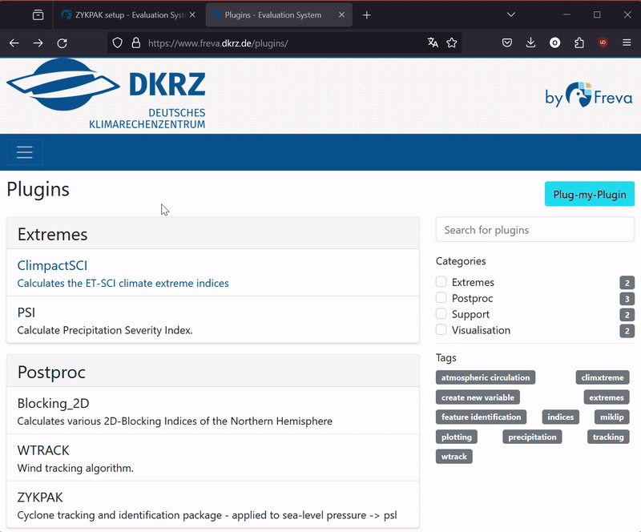The height and width of the screenshot is (532, 641).
Task: Click 'Wind tracking algorithm.' description
Action: [x=75, y=468]
